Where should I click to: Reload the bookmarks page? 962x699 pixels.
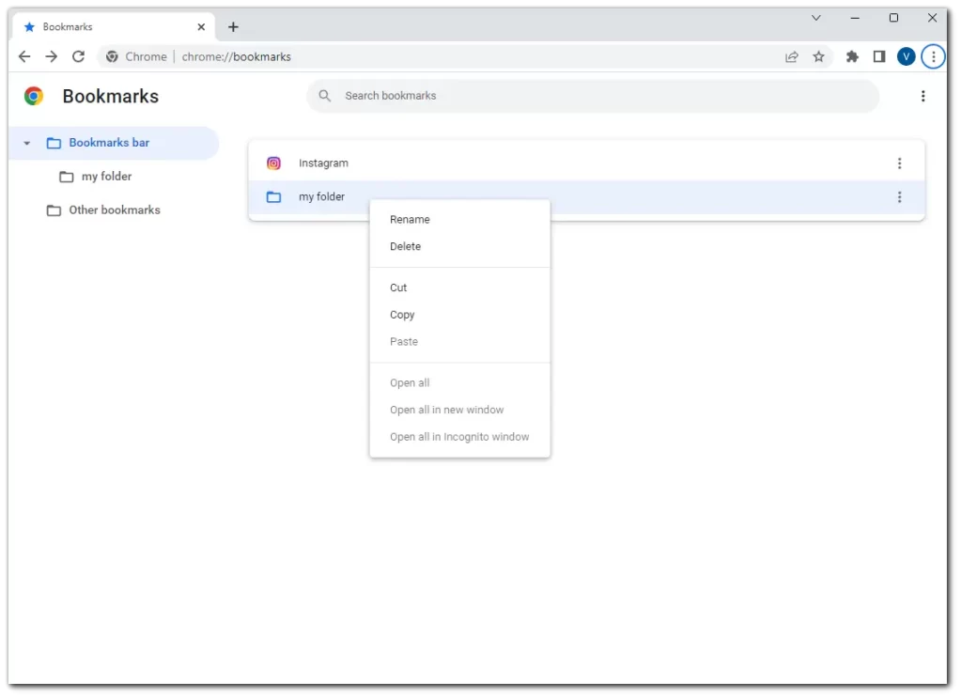pos(79,56)
